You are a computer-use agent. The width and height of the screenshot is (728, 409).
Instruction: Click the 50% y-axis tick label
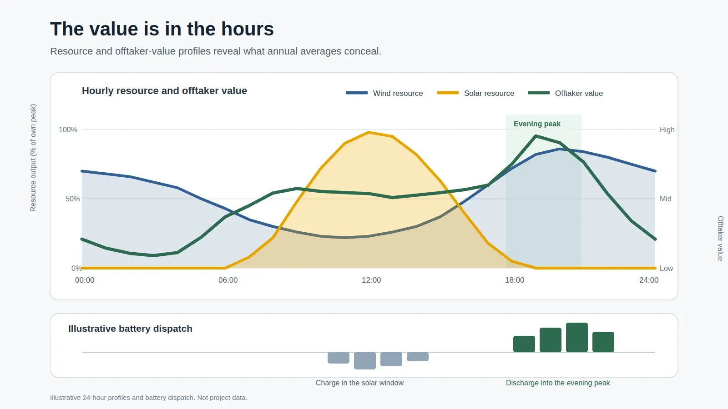pos(72,199)
